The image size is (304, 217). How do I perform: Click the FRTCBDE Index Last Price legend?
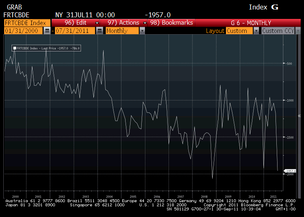click(x=46, y=48)
